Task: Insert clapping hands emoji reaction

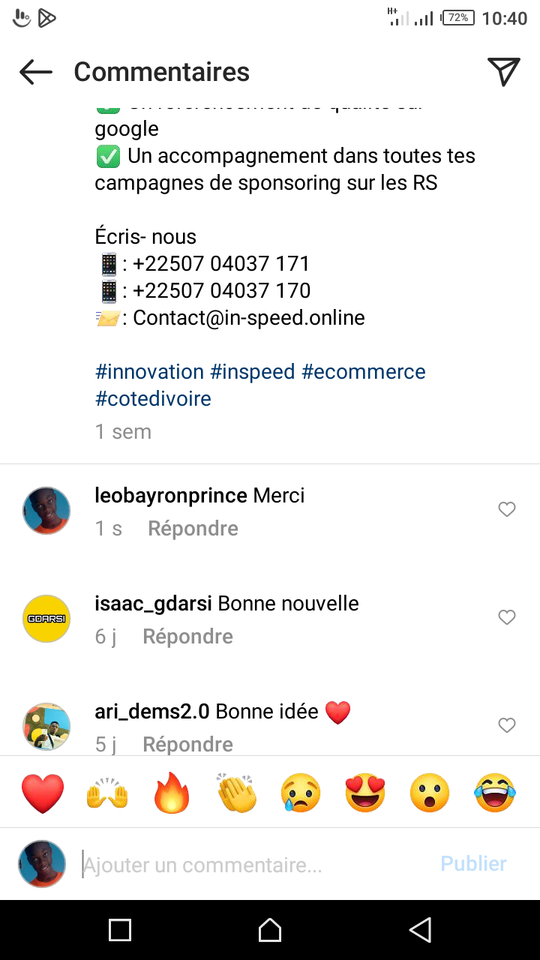Action: click(x=237, y=793)
